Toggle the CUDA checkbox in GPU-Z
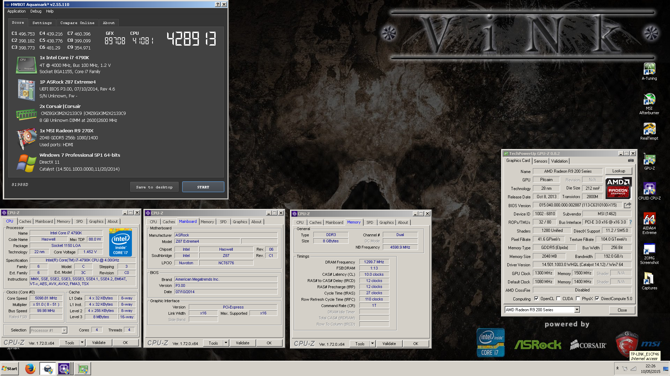The width and height of the screenshot is (670, 376). 558,299
